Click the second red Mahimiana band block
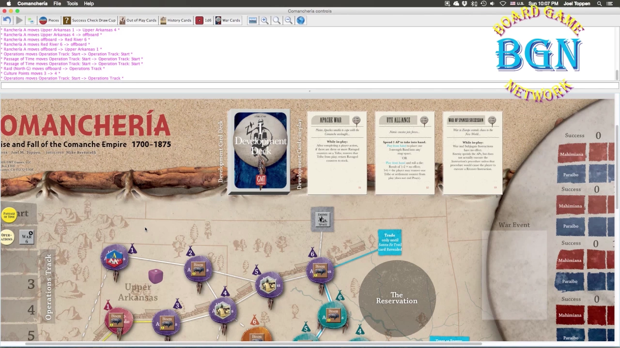The height and width of the screenshot is (348, 620). tap(570, 206)
